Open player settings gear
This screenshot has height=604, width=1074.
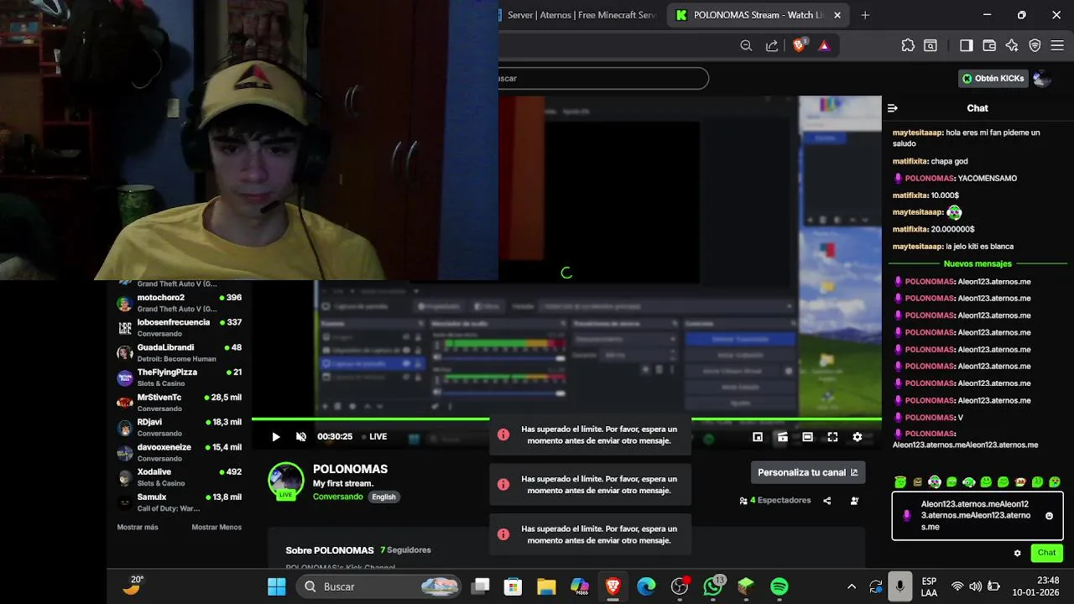[858, 437]
